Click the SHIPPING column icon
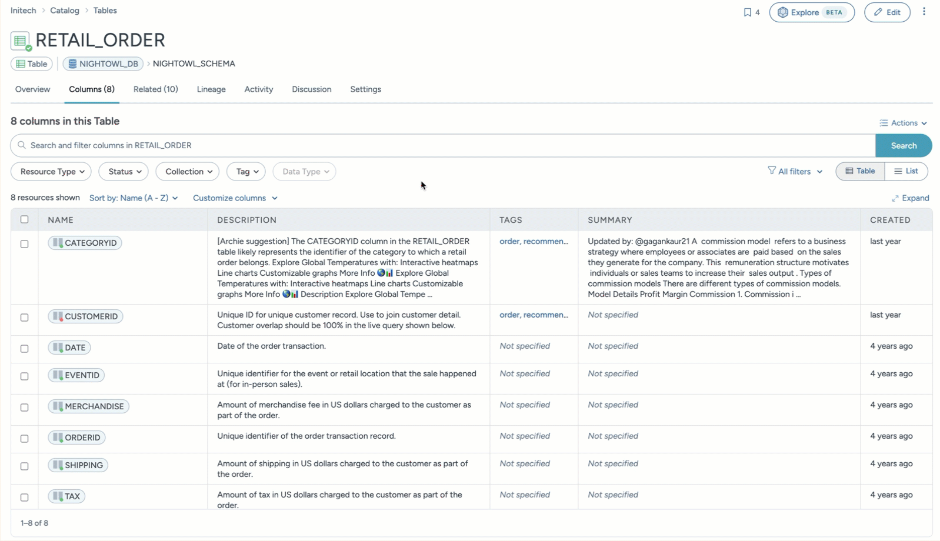Image resolution: width=940 pixels, height=541 pixels. point(58,465)
